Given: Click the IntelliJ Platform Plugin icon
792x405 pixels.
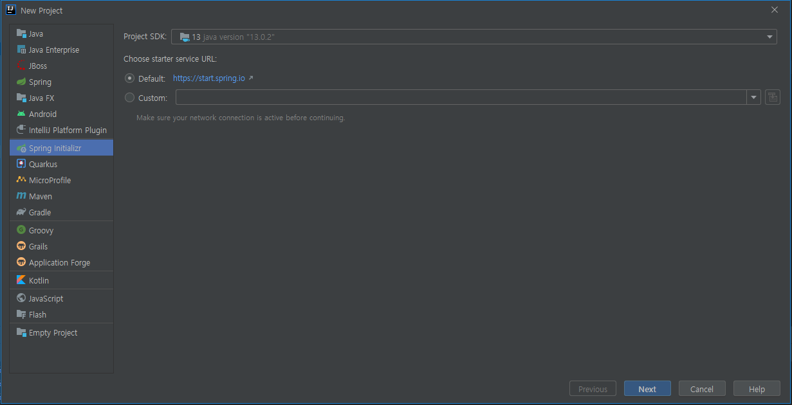Looking at the screenshot, I should [x=21, y=130].
